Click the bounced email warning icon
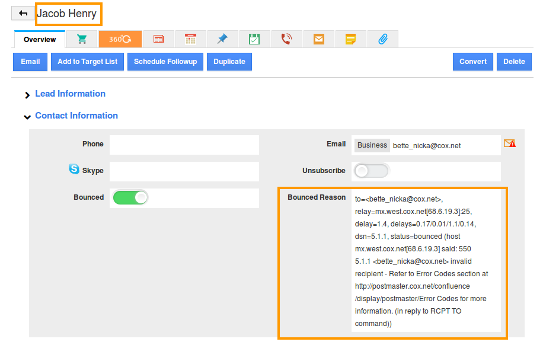 click(509, 143)
